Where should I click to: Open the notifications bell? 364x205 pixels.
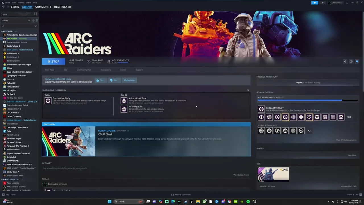pos(322,3)
